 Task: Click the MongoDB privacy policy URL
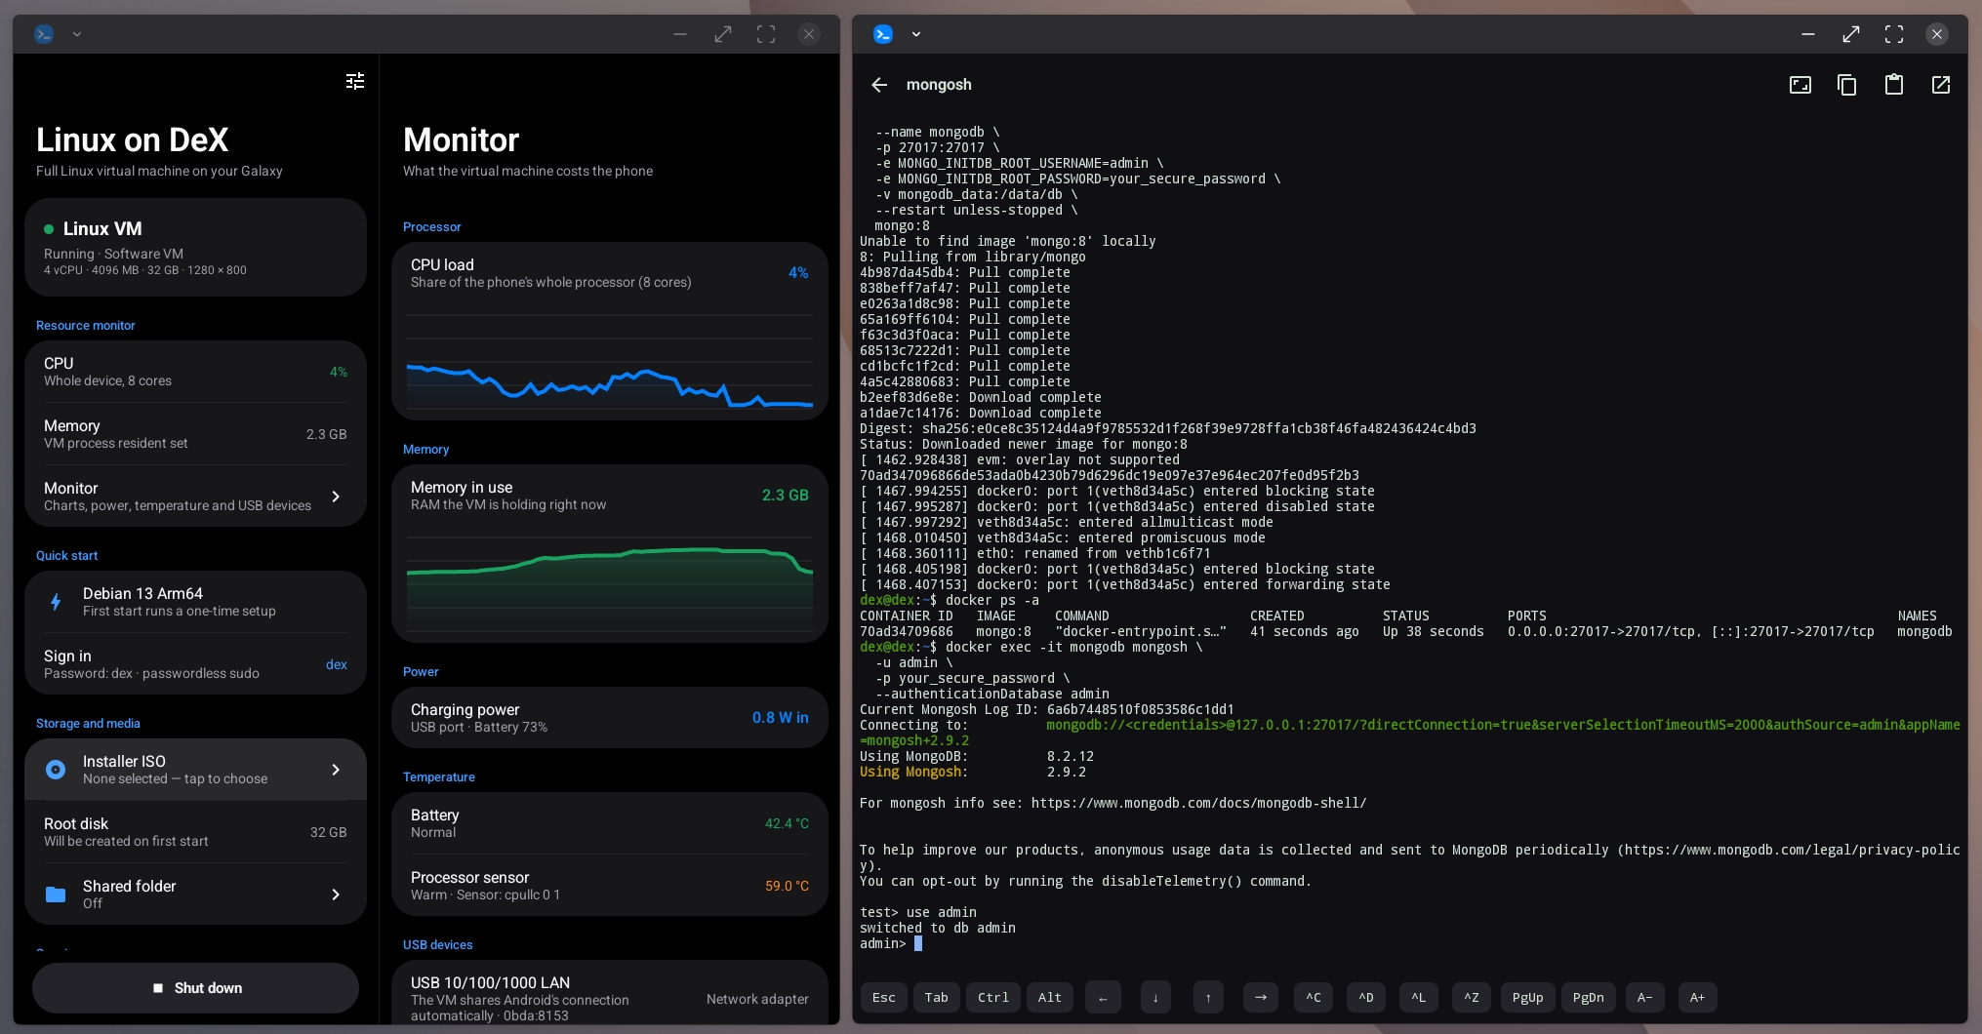1792,850
